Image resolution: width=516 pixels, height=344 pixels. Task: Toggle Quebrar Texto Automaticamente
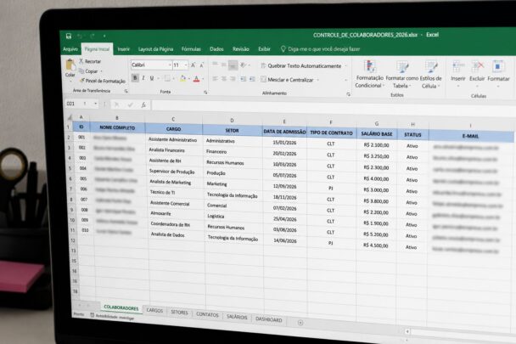pyautogui.click(x=301, y=66)
